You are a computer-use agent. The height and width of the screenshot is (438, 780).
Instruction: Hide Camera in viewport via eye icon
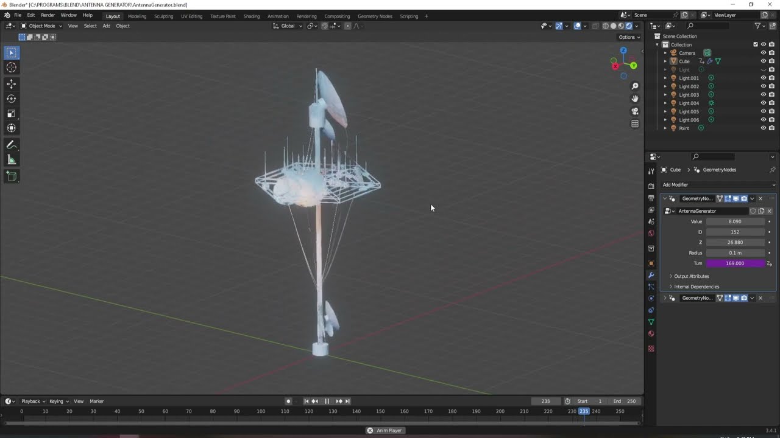click(763, 53)
